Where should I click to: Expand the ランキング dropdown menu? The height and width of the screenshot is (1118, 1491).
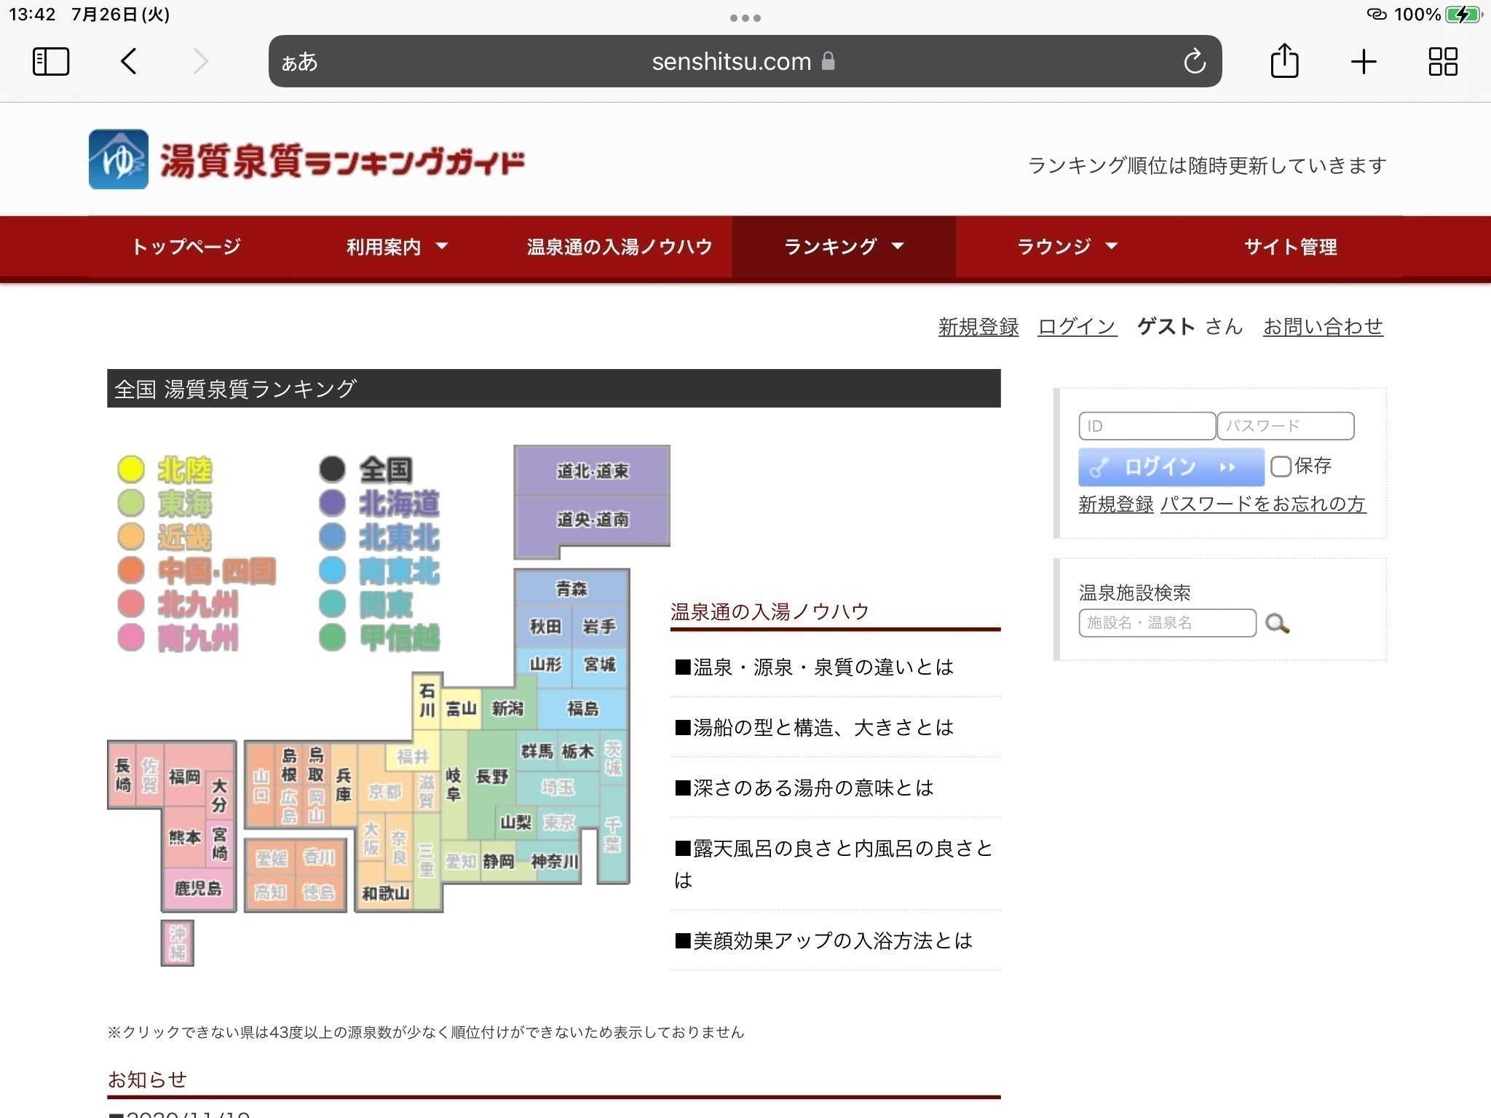[843, 247]
